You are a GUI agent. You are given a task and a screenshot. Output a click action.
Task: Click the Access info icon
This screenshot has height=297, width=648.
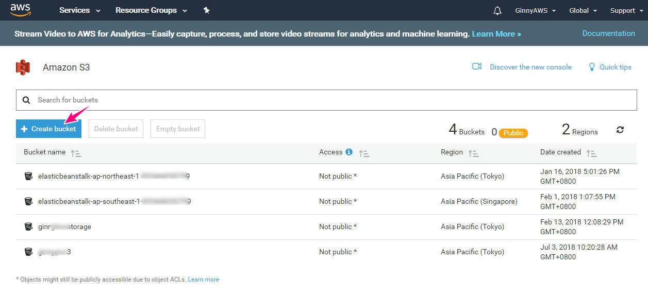(x=349, y=152)
